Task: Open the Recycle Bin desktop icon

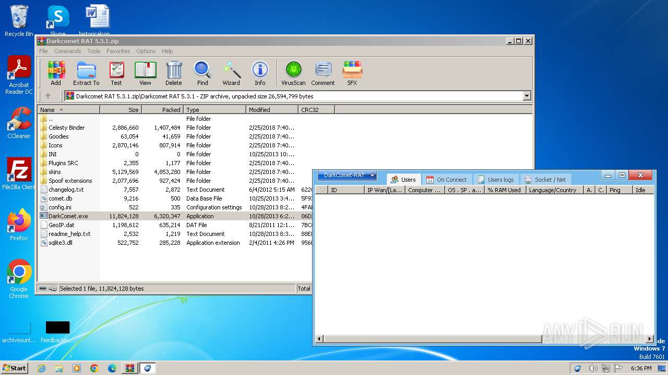Action: [x=19, y=21]
